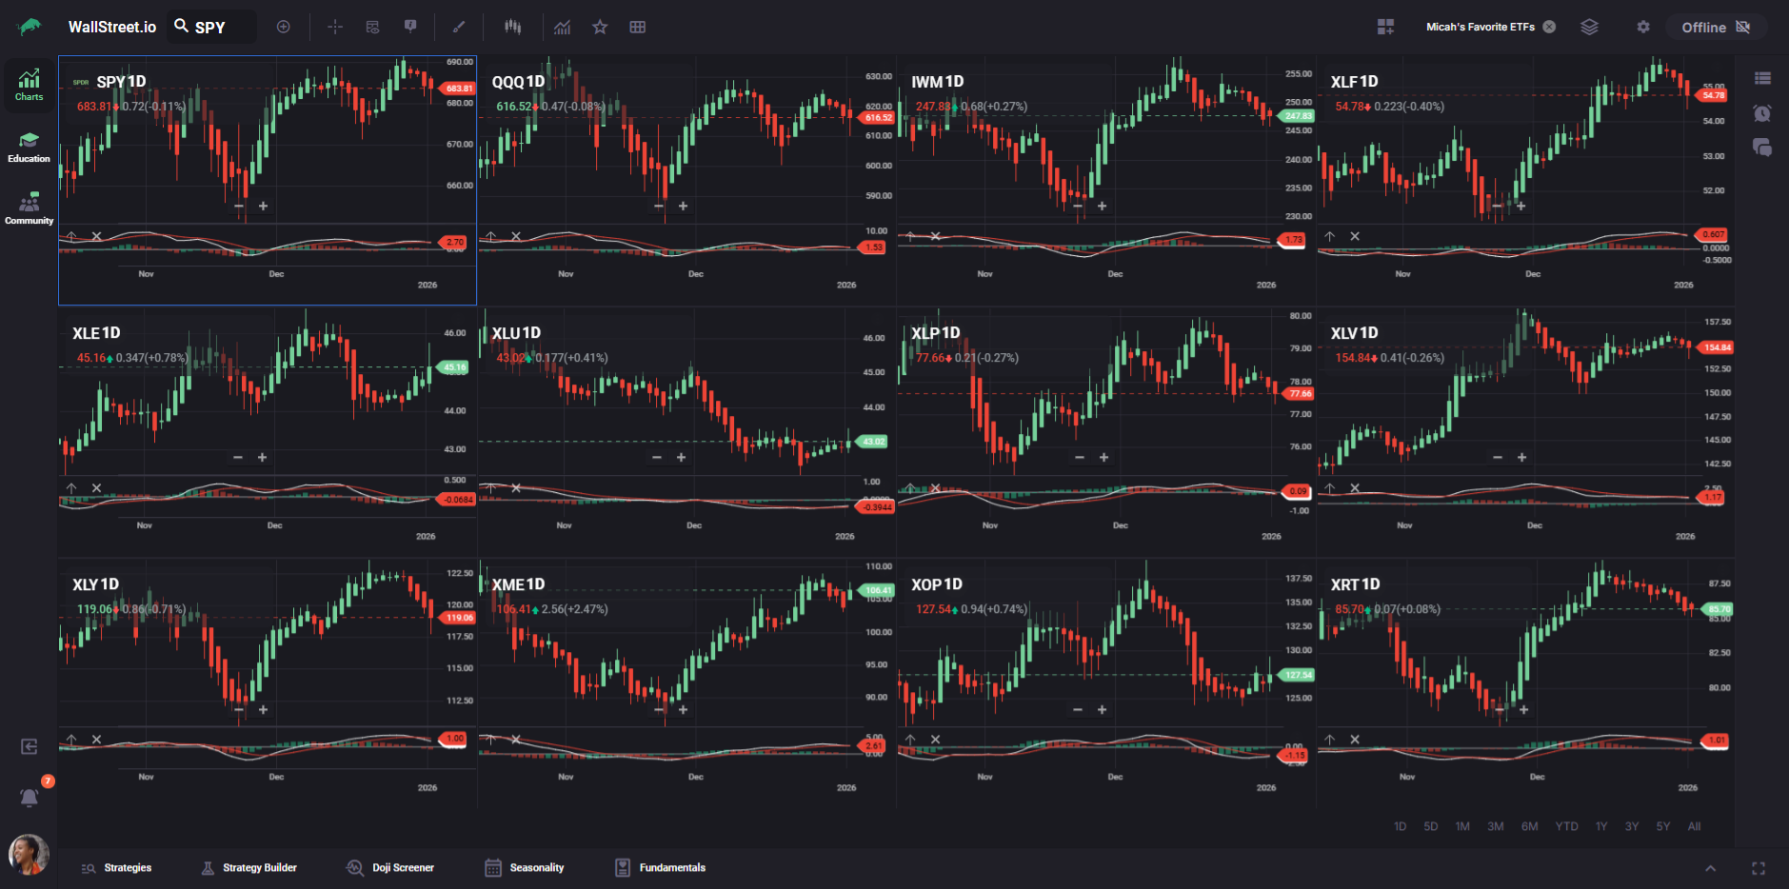Open the candlestick chart type selector
Screen dimensions: 1789x889
coord(513,27)
